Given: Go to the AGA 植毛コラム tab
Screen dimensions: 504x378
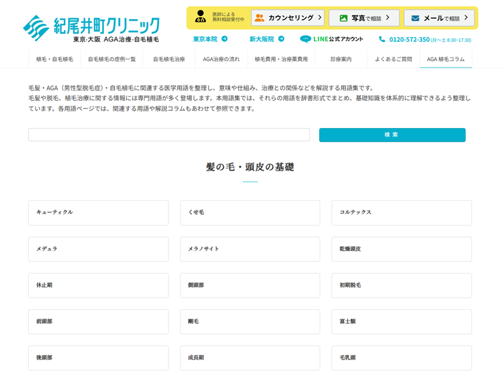Looking at the screenshot, I should coord(445,59).
